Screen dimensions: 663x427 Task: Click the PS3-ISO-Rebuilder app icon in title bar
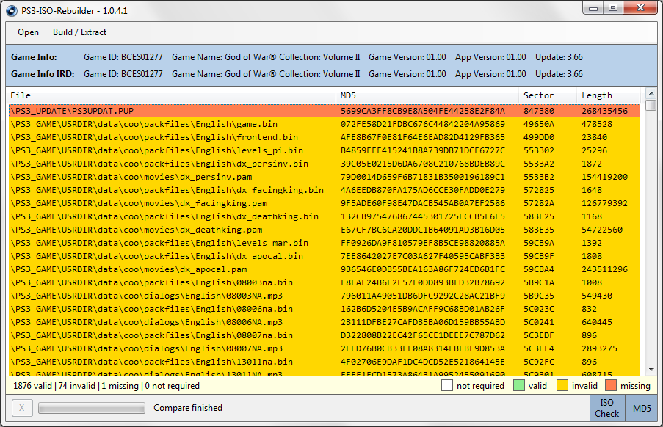tap(11, 9)
